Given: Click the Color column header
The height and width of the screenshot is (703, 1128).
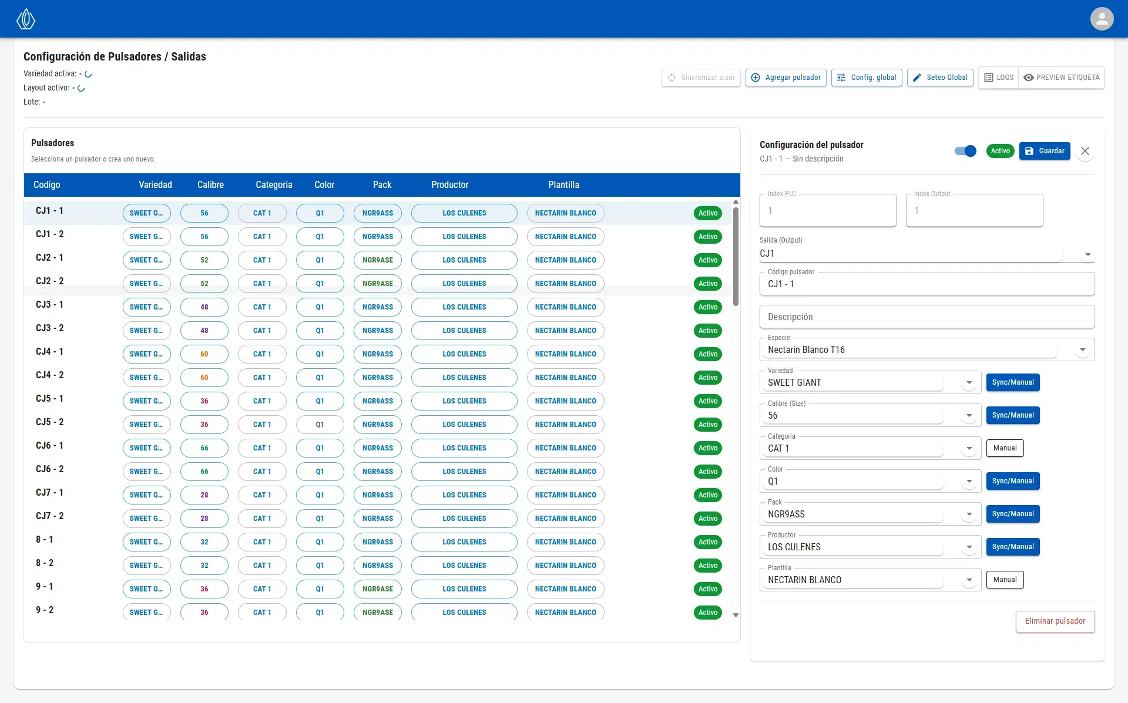Looking at the screenshot, I should pyautogui.click(x=324, y=185).
